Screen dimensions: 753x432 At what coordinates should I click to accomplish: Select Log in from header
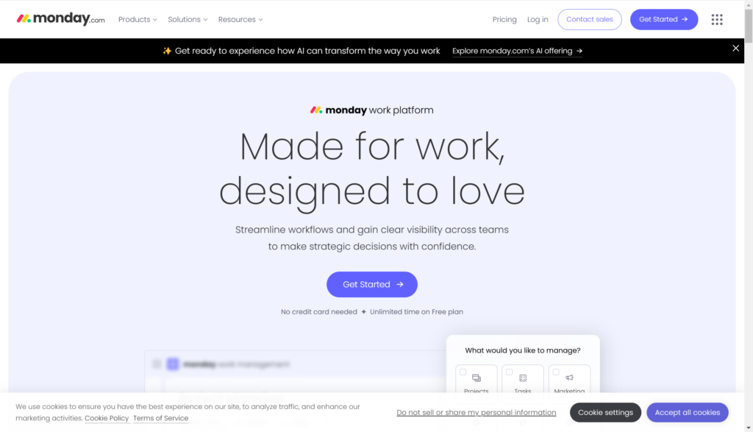[x=538, y=20]
